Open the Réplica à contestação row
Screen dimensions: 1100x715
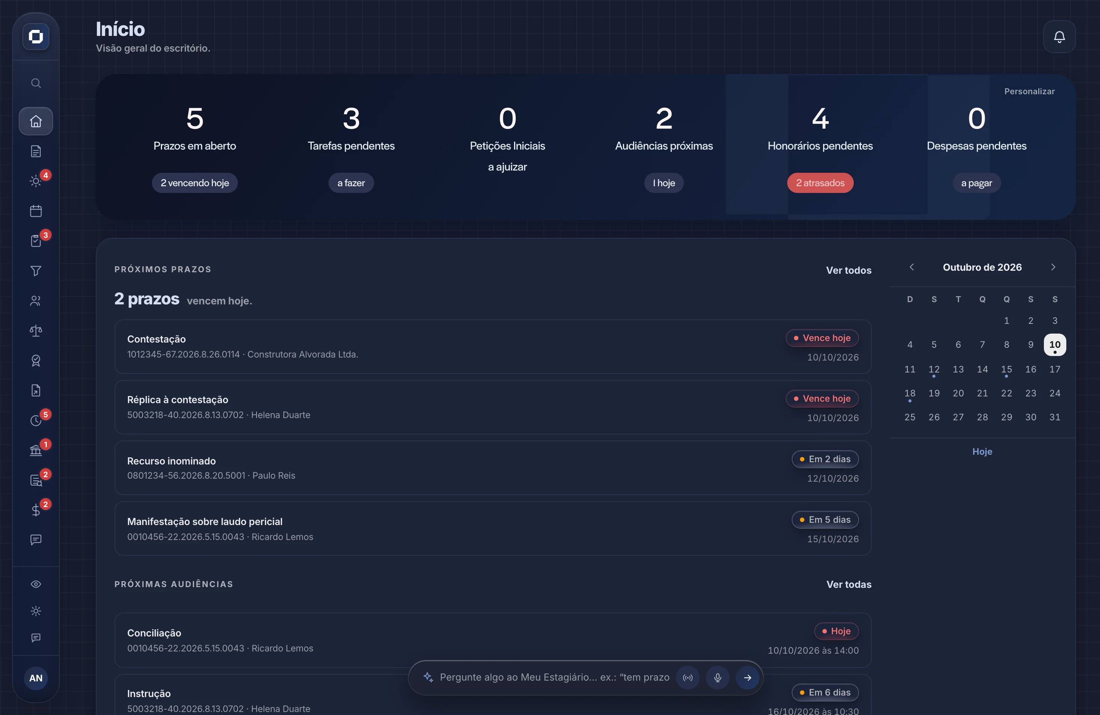point(493,407)
